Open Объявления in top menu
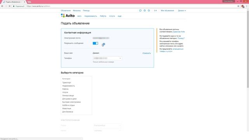The width and height of the screenshot is (249, 140). point(66,10)
